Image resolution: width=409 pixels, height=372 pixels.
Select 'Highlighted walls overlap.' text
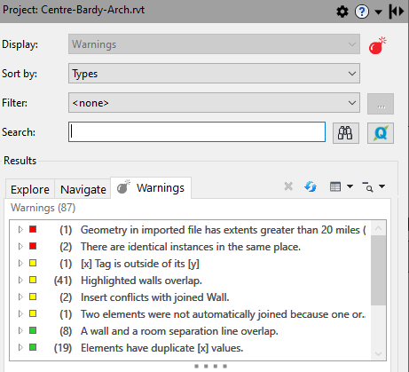click(141, 281)
